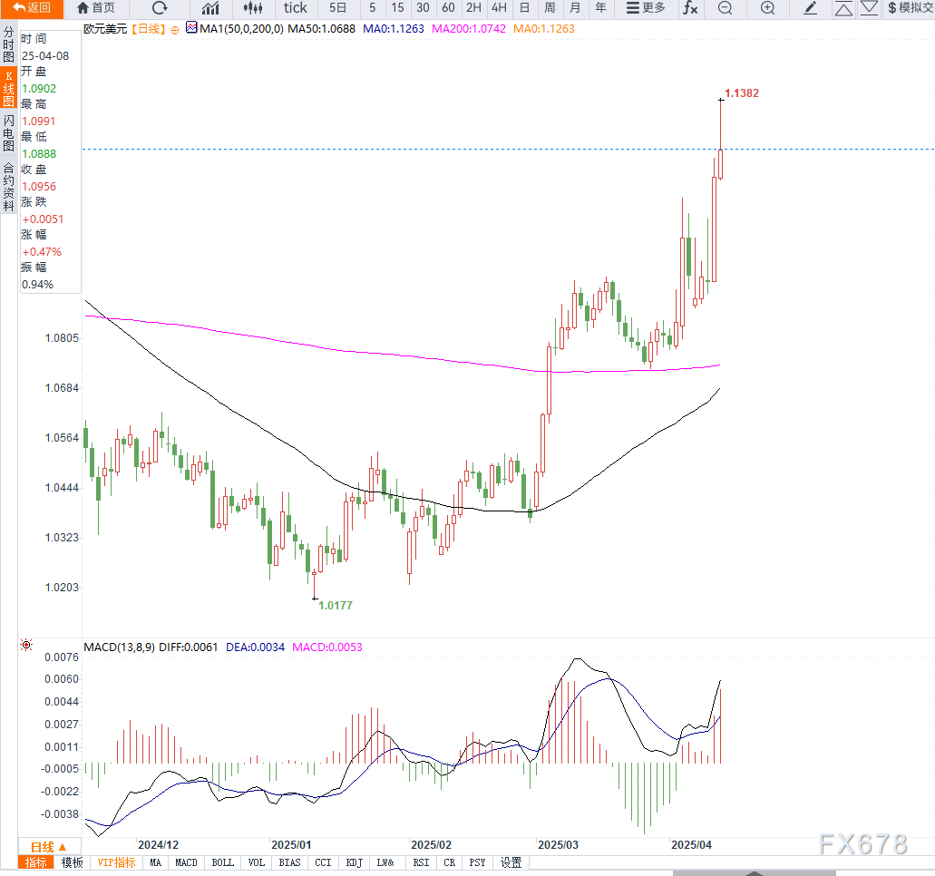Screen dimensions: 935x876
Task: Click the 25-04-08 date in info panel
Action: [x=45, y=55]
